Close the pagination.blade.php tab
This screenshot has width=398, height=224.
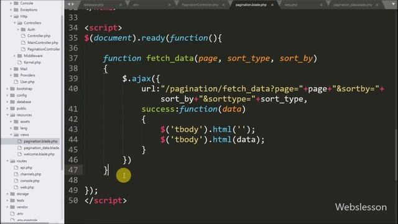coord(272,5)
